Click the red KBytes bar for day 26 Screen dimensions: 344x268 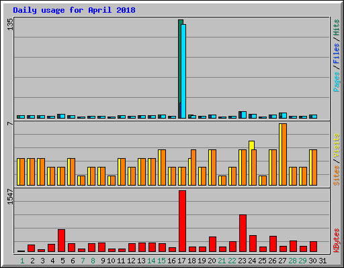point(273,244)
